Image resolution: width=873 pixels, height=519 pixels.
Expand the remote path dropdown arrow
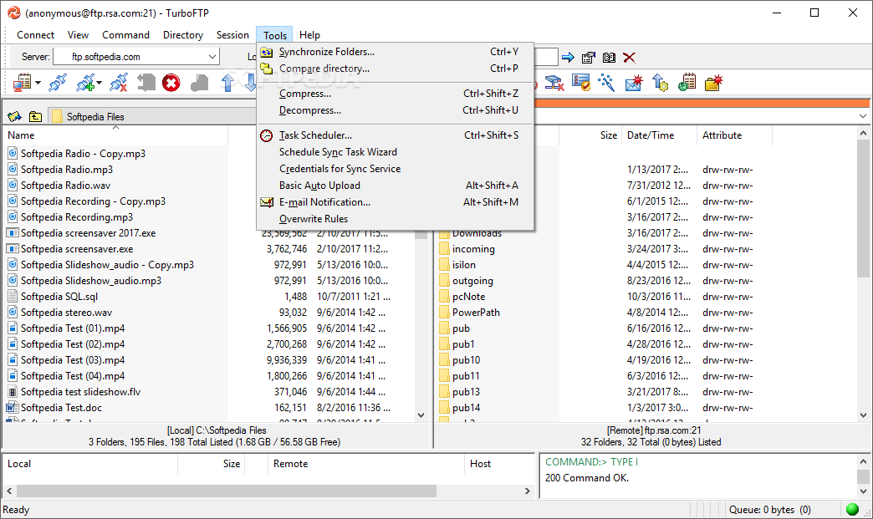862,116
